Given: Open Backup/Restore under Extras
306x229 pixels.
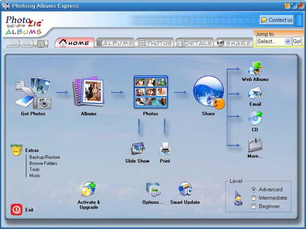Looking at the screenshot, I should pos(45,157).
